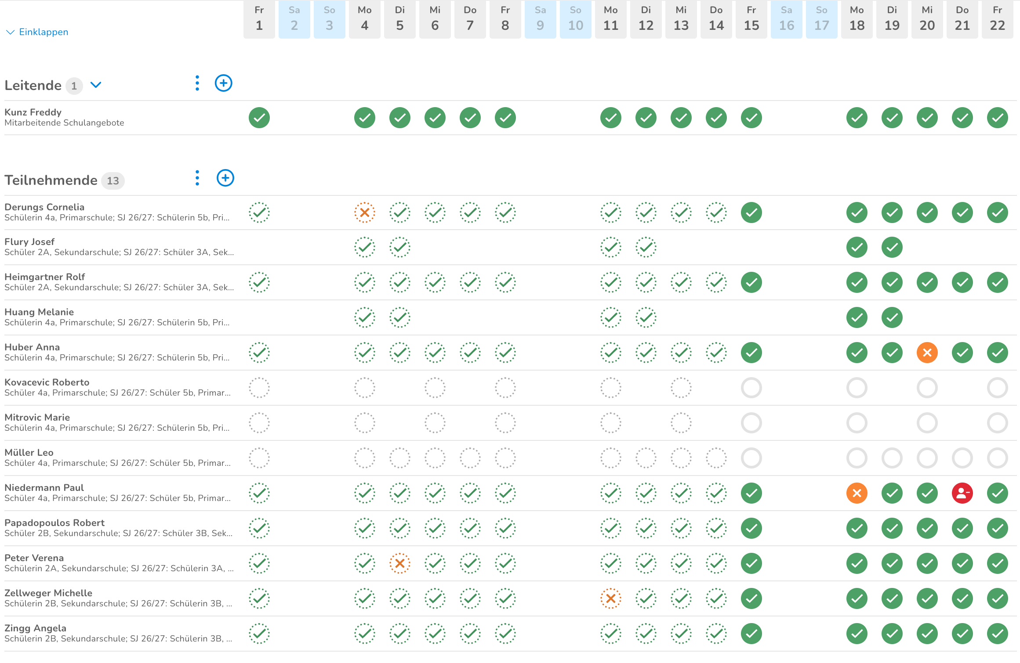
Task: Toggle Peter Verena attendance on Mi 13
Action: [681, 563]
